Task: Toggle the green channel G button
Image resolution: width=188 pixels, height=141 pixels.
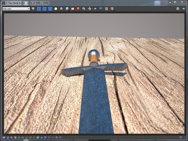Action: point(45,9)
